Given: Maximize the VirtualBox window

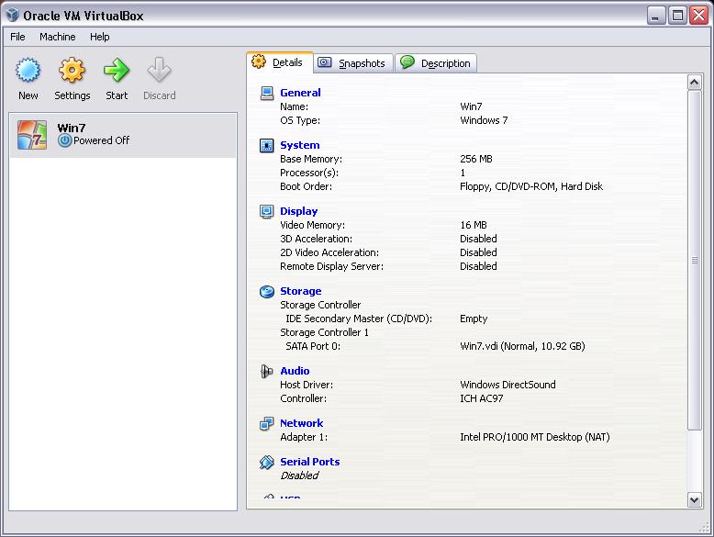Looking at the screenshot, I should [x=677, y=15].
